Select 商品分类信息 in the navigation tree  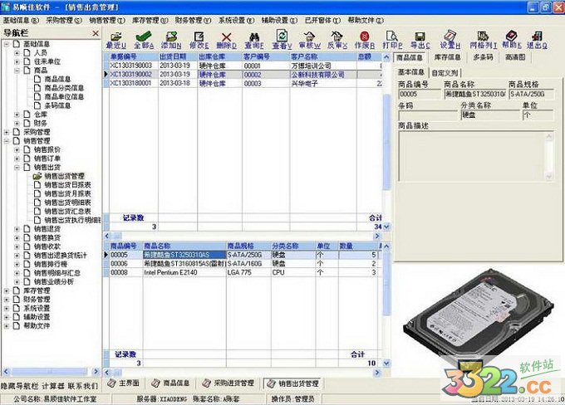64,88
